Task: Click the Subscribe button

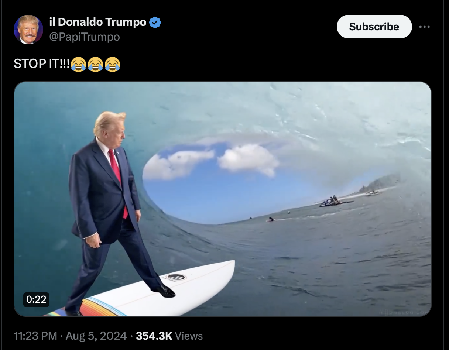Action: pos(374,27)
